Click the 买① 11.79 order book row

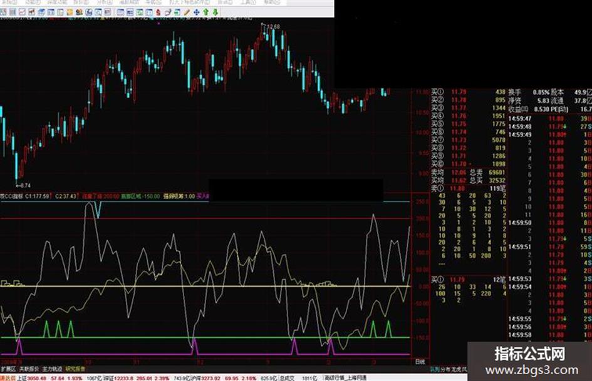[x=468, y=92]
